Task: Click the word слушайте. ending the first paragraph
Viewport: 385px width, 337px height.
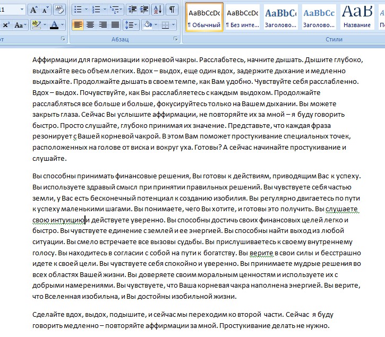Action: (49, 158)
